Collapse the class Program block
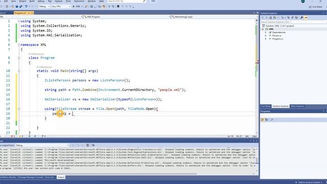 (x=19, y=58)
